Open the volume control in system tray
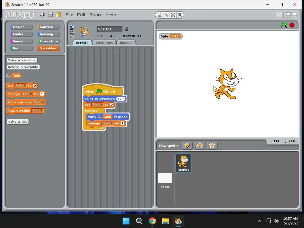Screen dimensions: 304x228 [276, 221]
